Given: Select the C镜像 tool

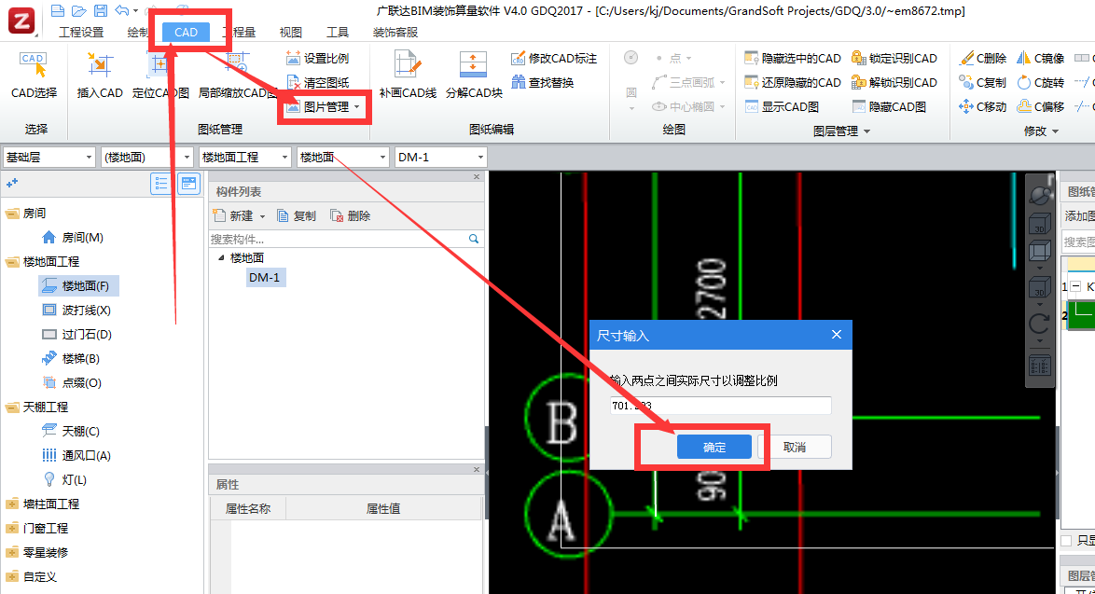Looking at the screenshot, I should [x=1041, y=58].
